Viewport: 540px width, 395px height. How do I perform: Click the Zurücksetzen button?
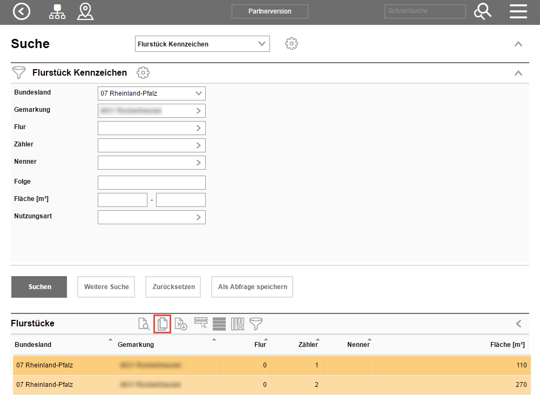click(x=173, y=287)
